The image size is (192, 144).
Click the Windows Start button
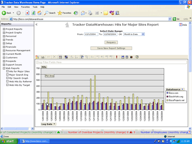tap(9, 141)
